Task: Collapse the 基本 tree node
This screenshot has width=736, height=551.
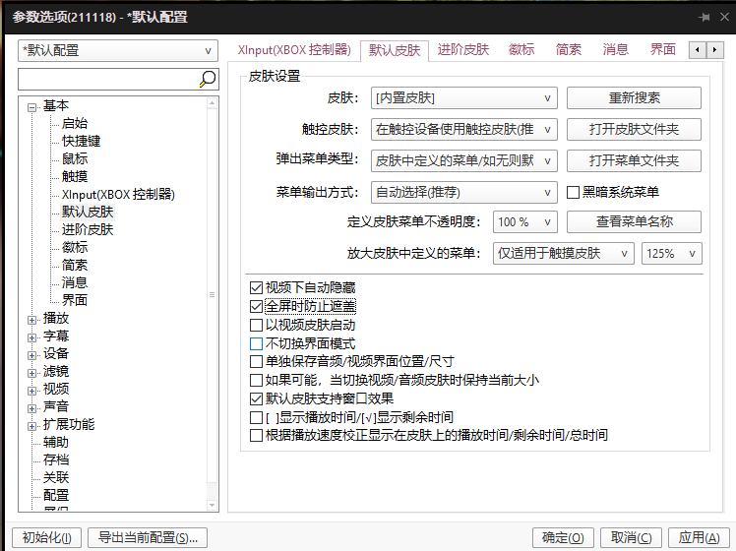Action: pos(31,107)
